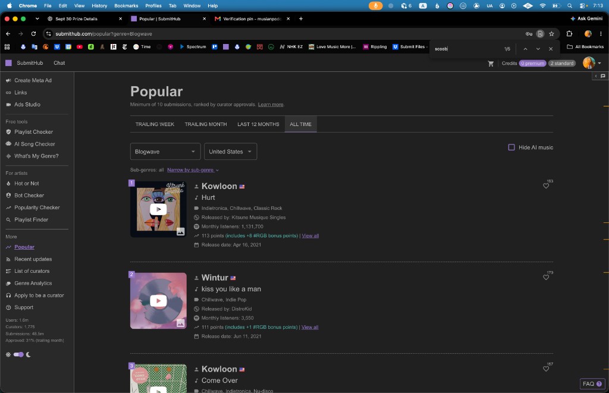Open the History menu
This screenshot has width=609, height=393.
pos(99,6)
